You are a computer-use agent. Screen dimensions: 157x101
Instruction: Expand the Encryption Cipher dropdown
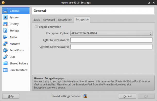[x=111, y=33]
